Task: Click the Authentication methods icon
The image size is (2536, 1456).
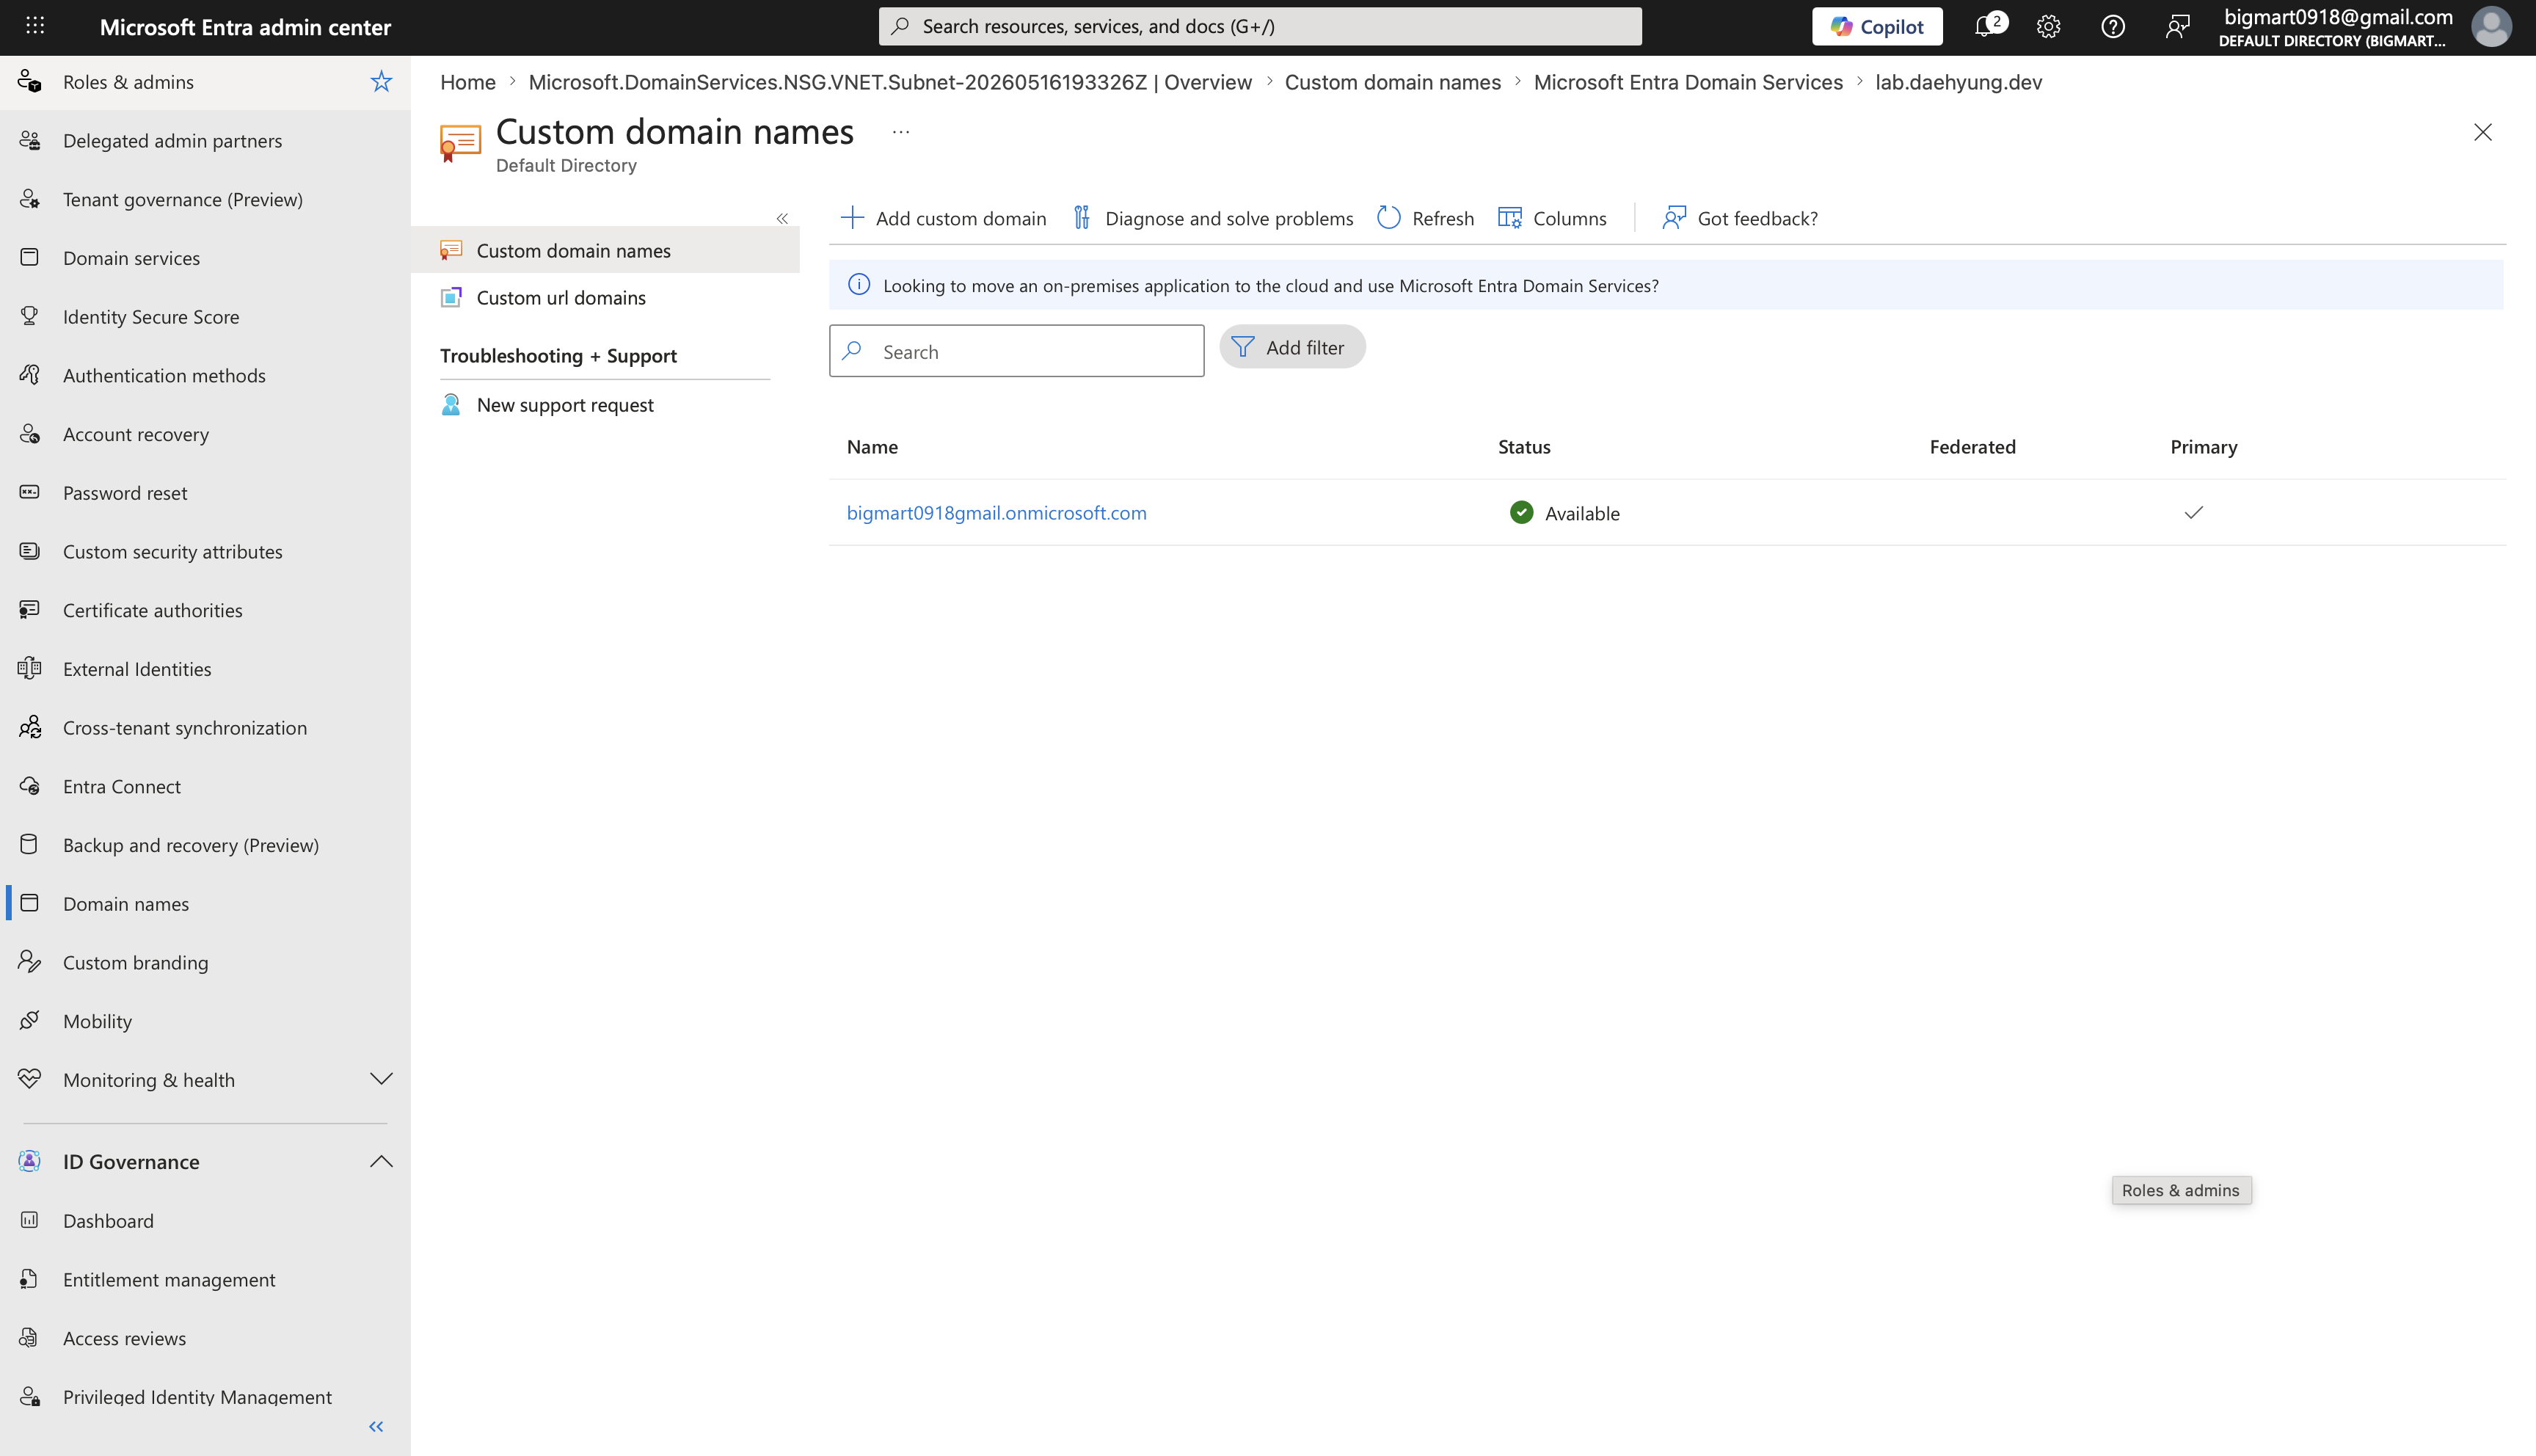Action: [x=30, y=375]
